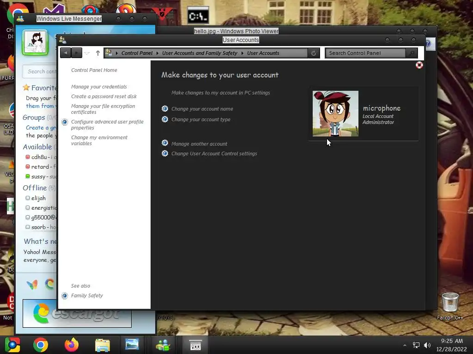473x354 pixels.
Task: Collapse the Offline contacts section
Action: point(35,188)
